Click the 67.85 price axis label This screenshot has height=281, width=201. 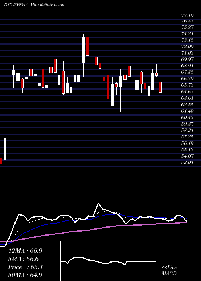tap(187, 72)
